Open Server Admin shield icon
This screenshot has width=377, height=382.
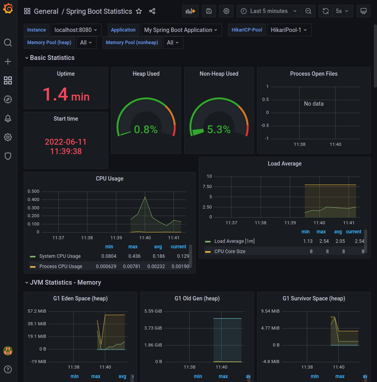click(x=7, y=156)
